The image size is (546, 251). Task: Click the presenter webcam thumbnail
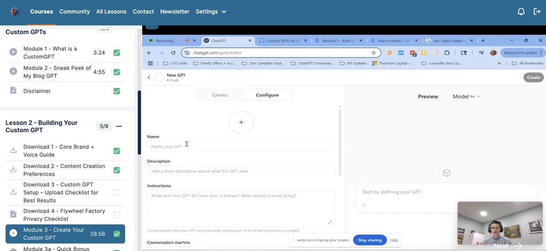coord(500,223)
